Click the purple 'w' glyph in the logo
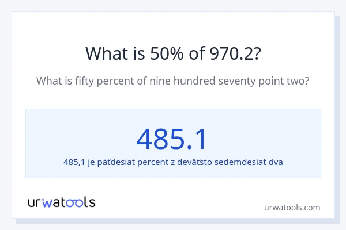This screenshot has height=230, width=346. [48, 202]
